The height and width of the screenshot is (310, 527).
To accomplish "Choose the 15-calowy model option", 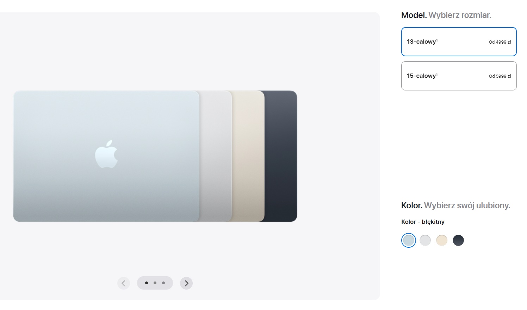I will 459,76.
